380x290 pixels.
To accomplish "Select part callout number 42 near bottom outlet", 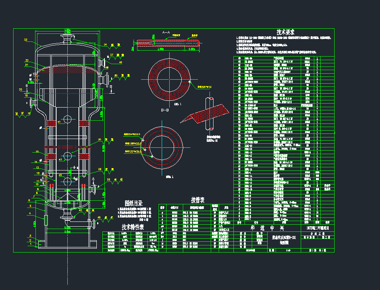I will coord(80,210).
